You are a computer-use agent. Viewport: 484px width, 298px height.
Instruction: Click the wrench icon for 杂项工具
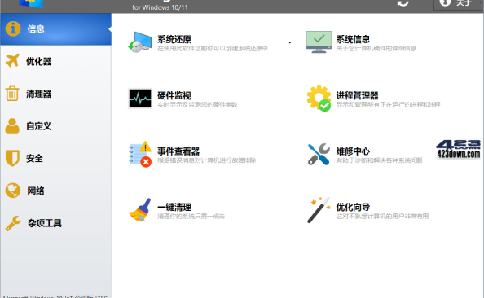point(13,223)
